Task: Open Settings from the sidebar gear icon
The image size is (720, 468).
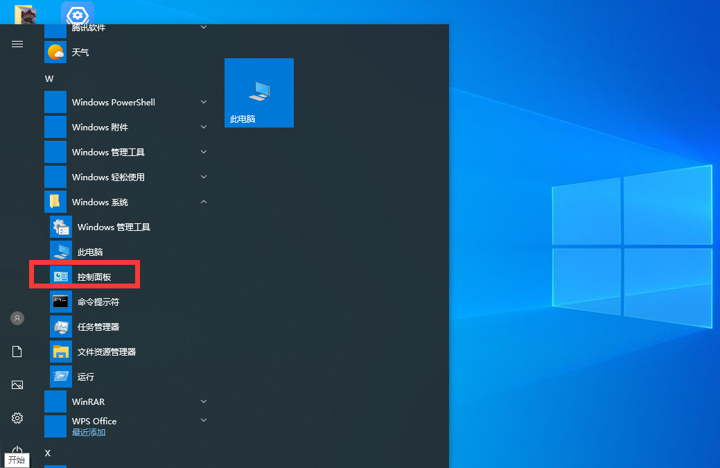Action: click(17, 418)
